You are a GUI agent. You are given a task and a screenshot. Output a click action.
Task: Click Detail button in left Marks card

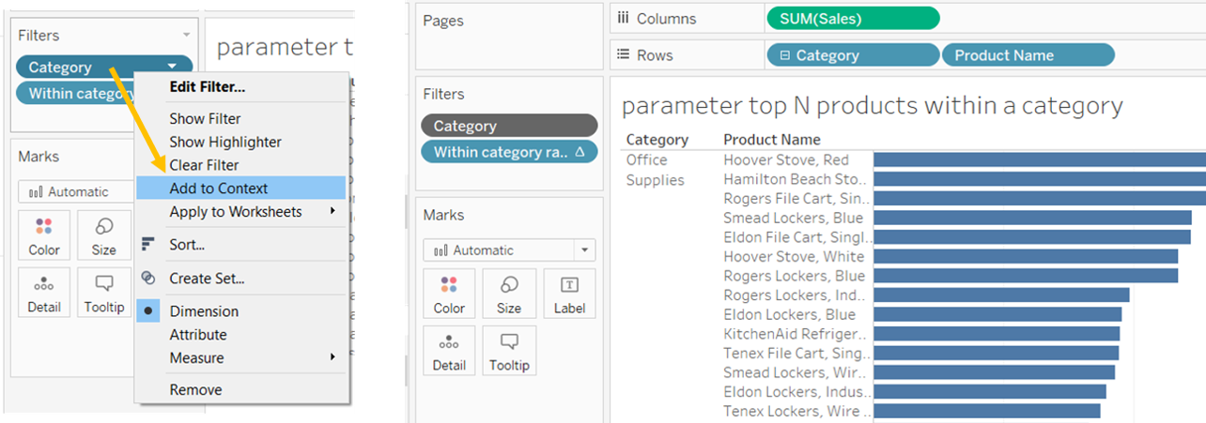click(44, 293)
